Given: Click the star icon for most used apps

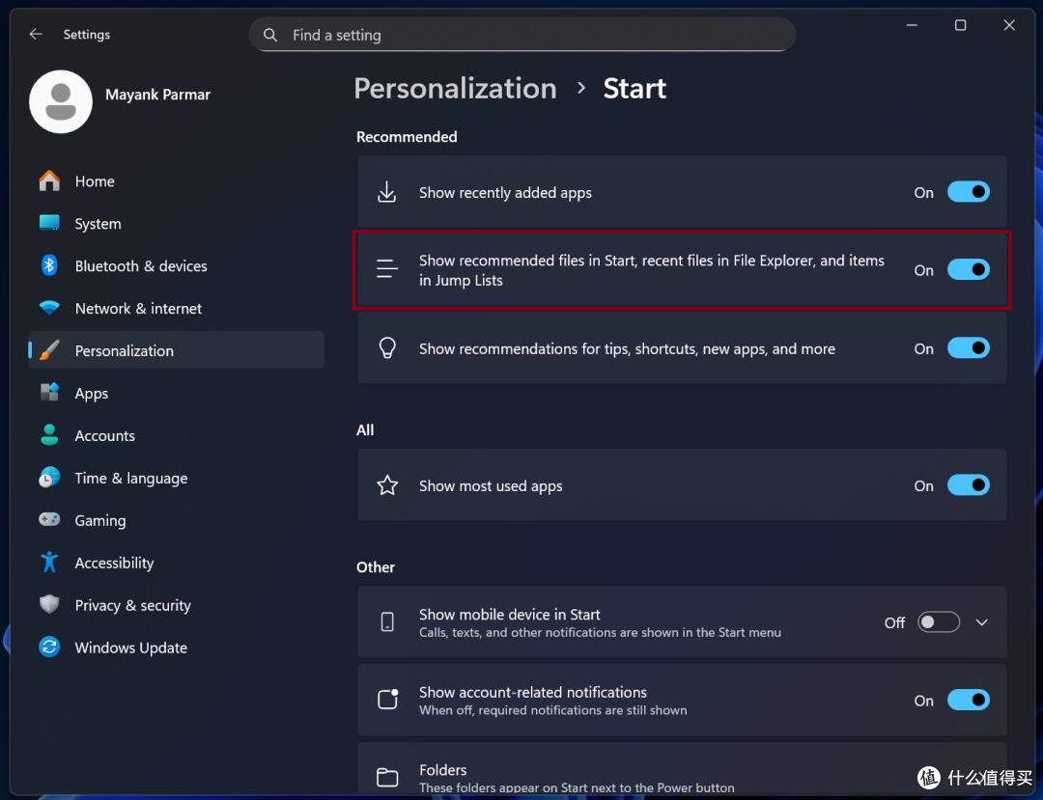Looking at the screenshot, I should [387, 485].
